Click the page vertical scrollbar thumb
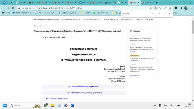This screenshot has width=194, height=109. click(193, 27)
